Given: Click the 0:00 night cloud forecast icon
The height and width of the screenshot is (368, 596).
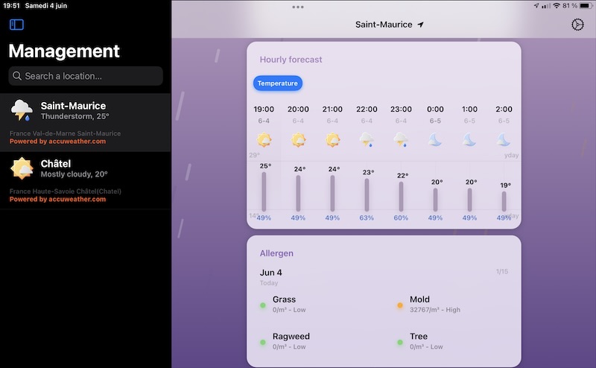Looking at the screenshot, I should [435, 139].
